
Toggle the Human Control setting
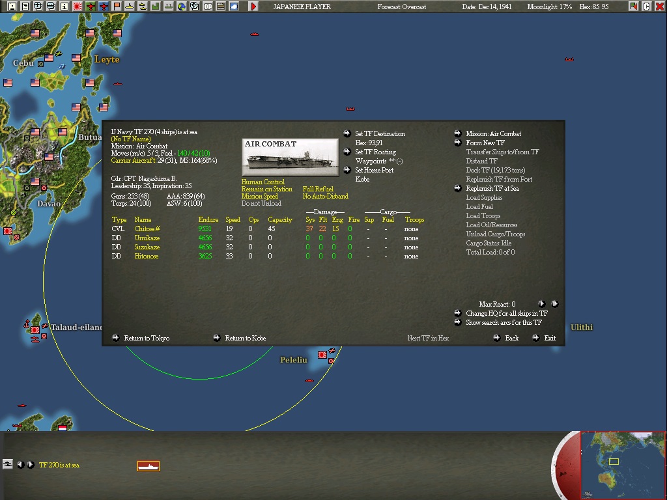(263, 182)
